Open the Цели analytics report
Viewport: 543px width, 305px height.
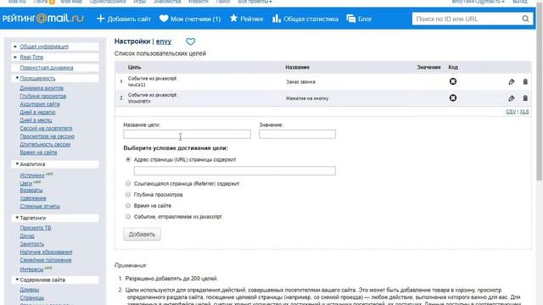(x=26, y=183)
